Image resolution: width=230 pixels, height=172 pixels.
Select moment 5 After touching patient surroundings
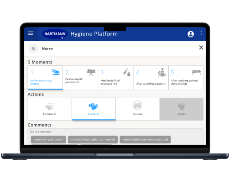(186, 77)
